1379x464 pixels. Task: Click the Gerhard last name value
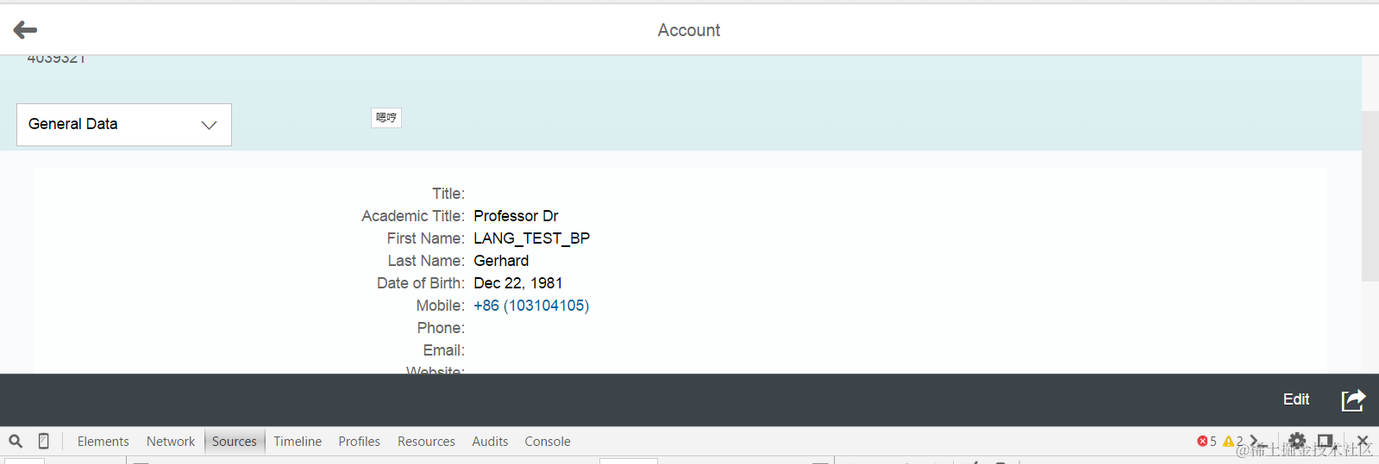coord(501,261)
